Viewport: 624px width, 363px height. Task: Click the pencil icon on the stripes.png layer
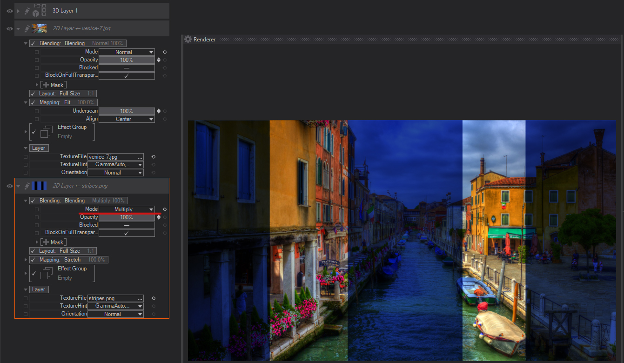click(27, 186)
